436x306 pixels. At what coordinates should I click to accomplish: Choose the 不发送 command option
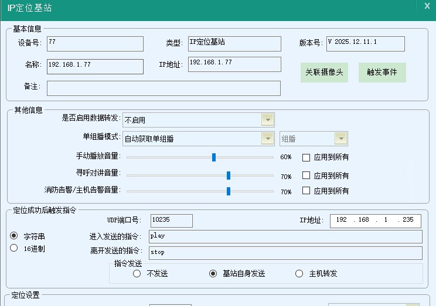[x=137, y=273]
